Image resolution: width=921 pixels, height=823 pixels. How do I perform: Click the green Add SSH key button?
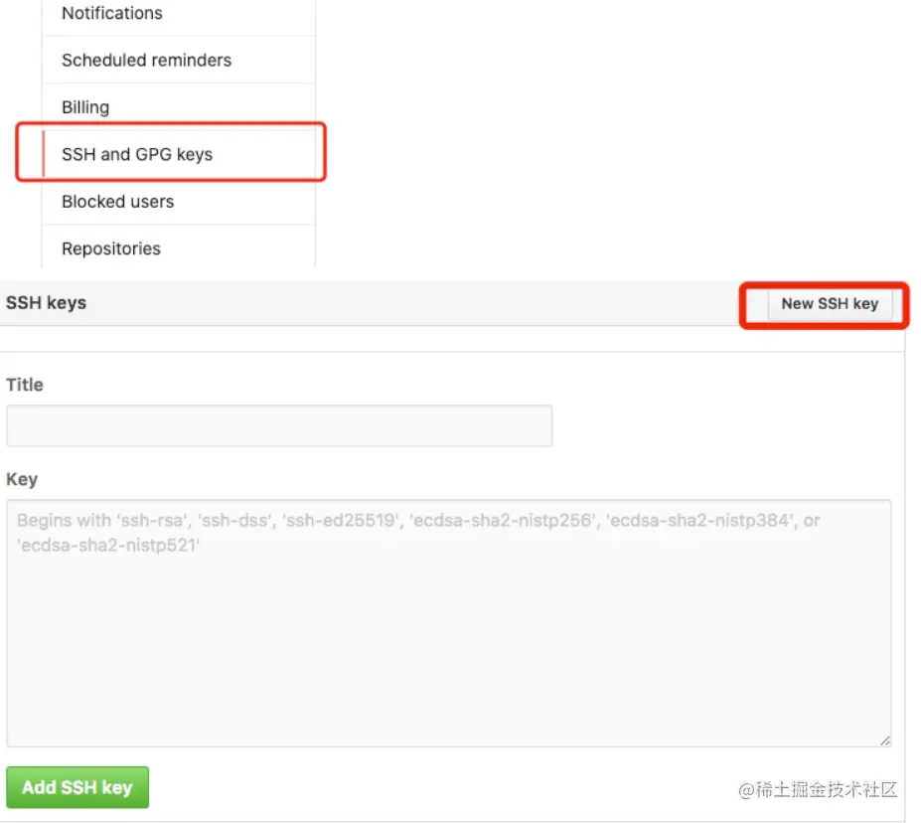[x=77, y=787]
